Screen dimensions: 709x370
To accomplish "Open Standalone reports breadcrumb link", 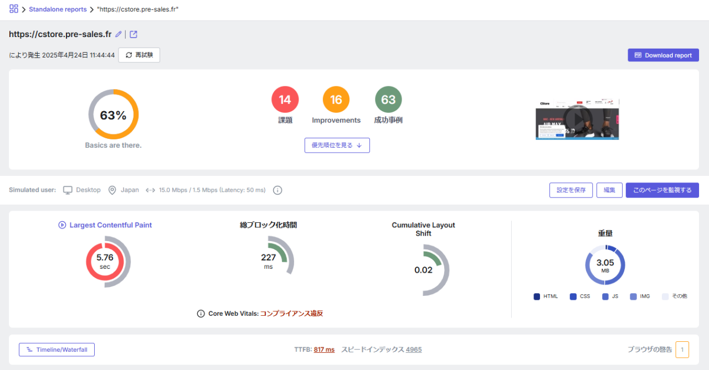I will tap(58, 9).
